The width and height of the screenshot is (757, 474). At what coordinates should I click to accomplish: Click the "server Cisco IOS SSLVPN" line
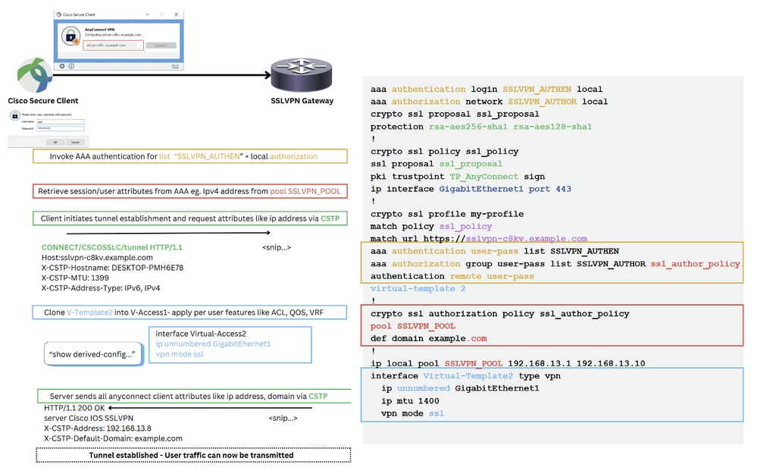[x=89, y=418]
